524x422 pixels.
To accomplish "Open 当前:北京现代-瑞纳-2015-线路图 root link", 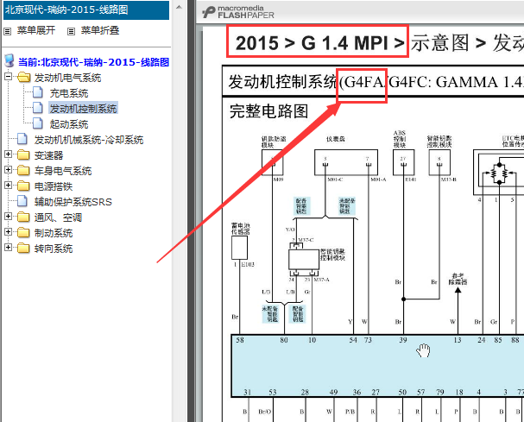I will [x=93, y=62].
